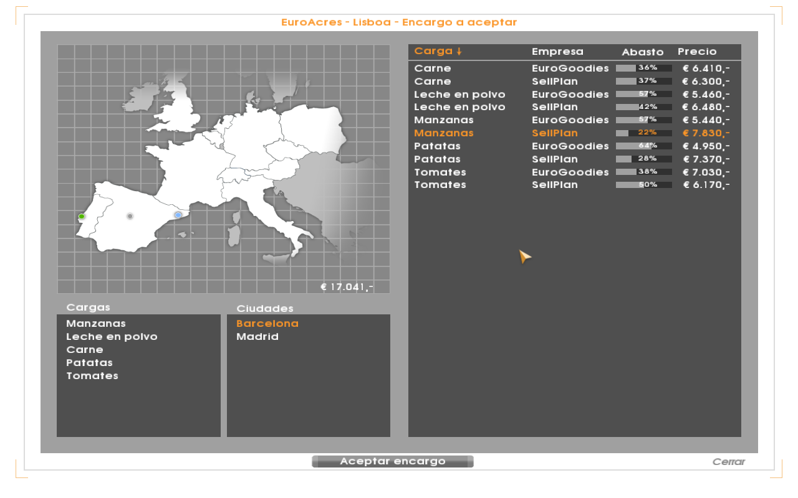Click the 22% supply bar for Manzanas SellPlan
The width and height of the screenshot is (798, 498).
644,133
